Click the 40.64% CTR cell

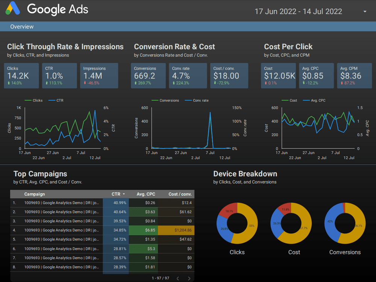pyautogui.click(x=116, y=212)
